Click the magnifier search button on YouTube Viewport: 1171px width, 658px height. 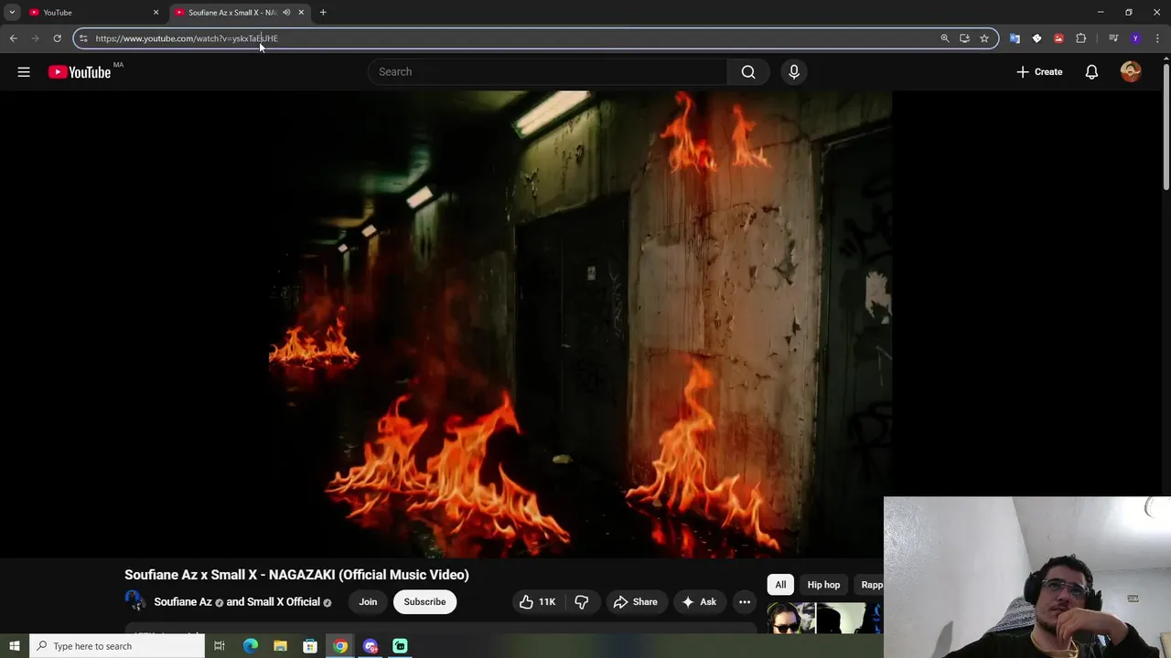pyautogui.click(x=748, y=71)
